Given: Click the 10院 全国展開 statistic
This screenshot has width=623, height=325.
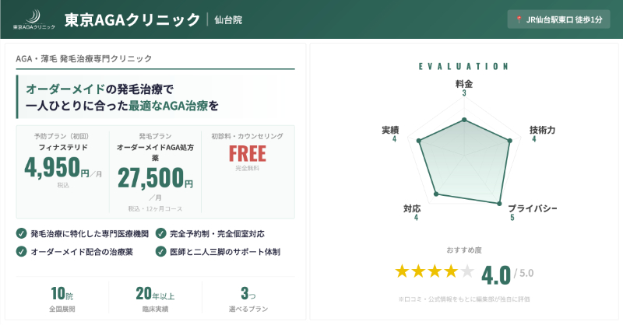Looking at the screenshot, I should tap(62, 299).
